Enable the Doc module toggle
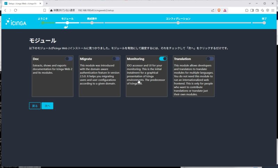 coord(69,59)
